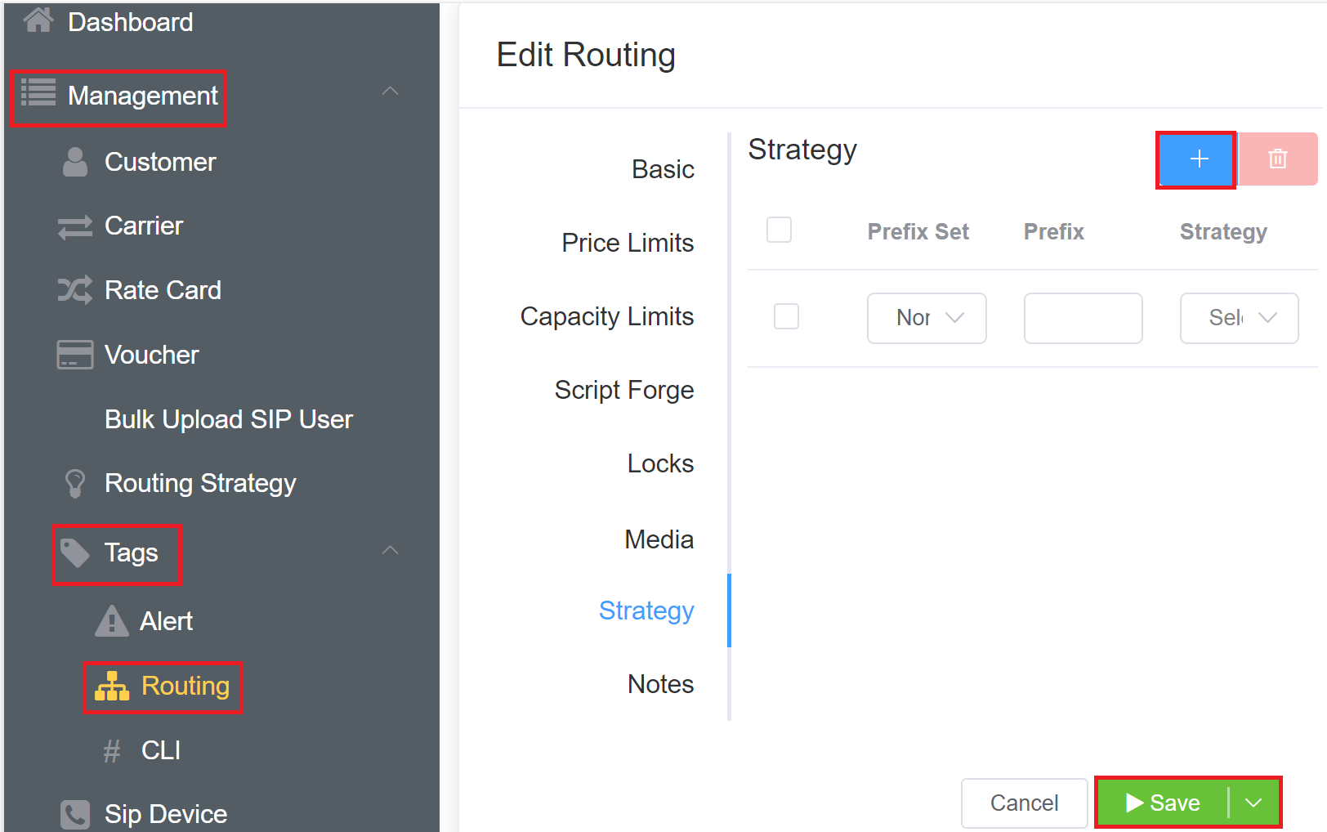Add a new strategy row with plus button

[x=1197, y=159]
